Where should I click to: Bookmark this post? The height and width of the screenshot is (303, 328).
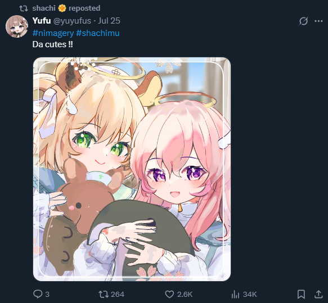click(x=301, y=294)
